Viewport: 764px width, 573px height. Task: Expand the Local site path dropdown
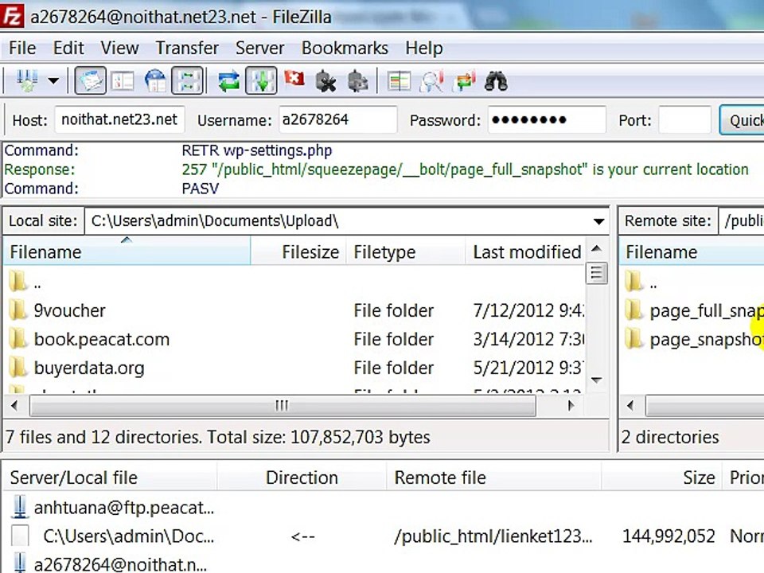tap(598, 221)
